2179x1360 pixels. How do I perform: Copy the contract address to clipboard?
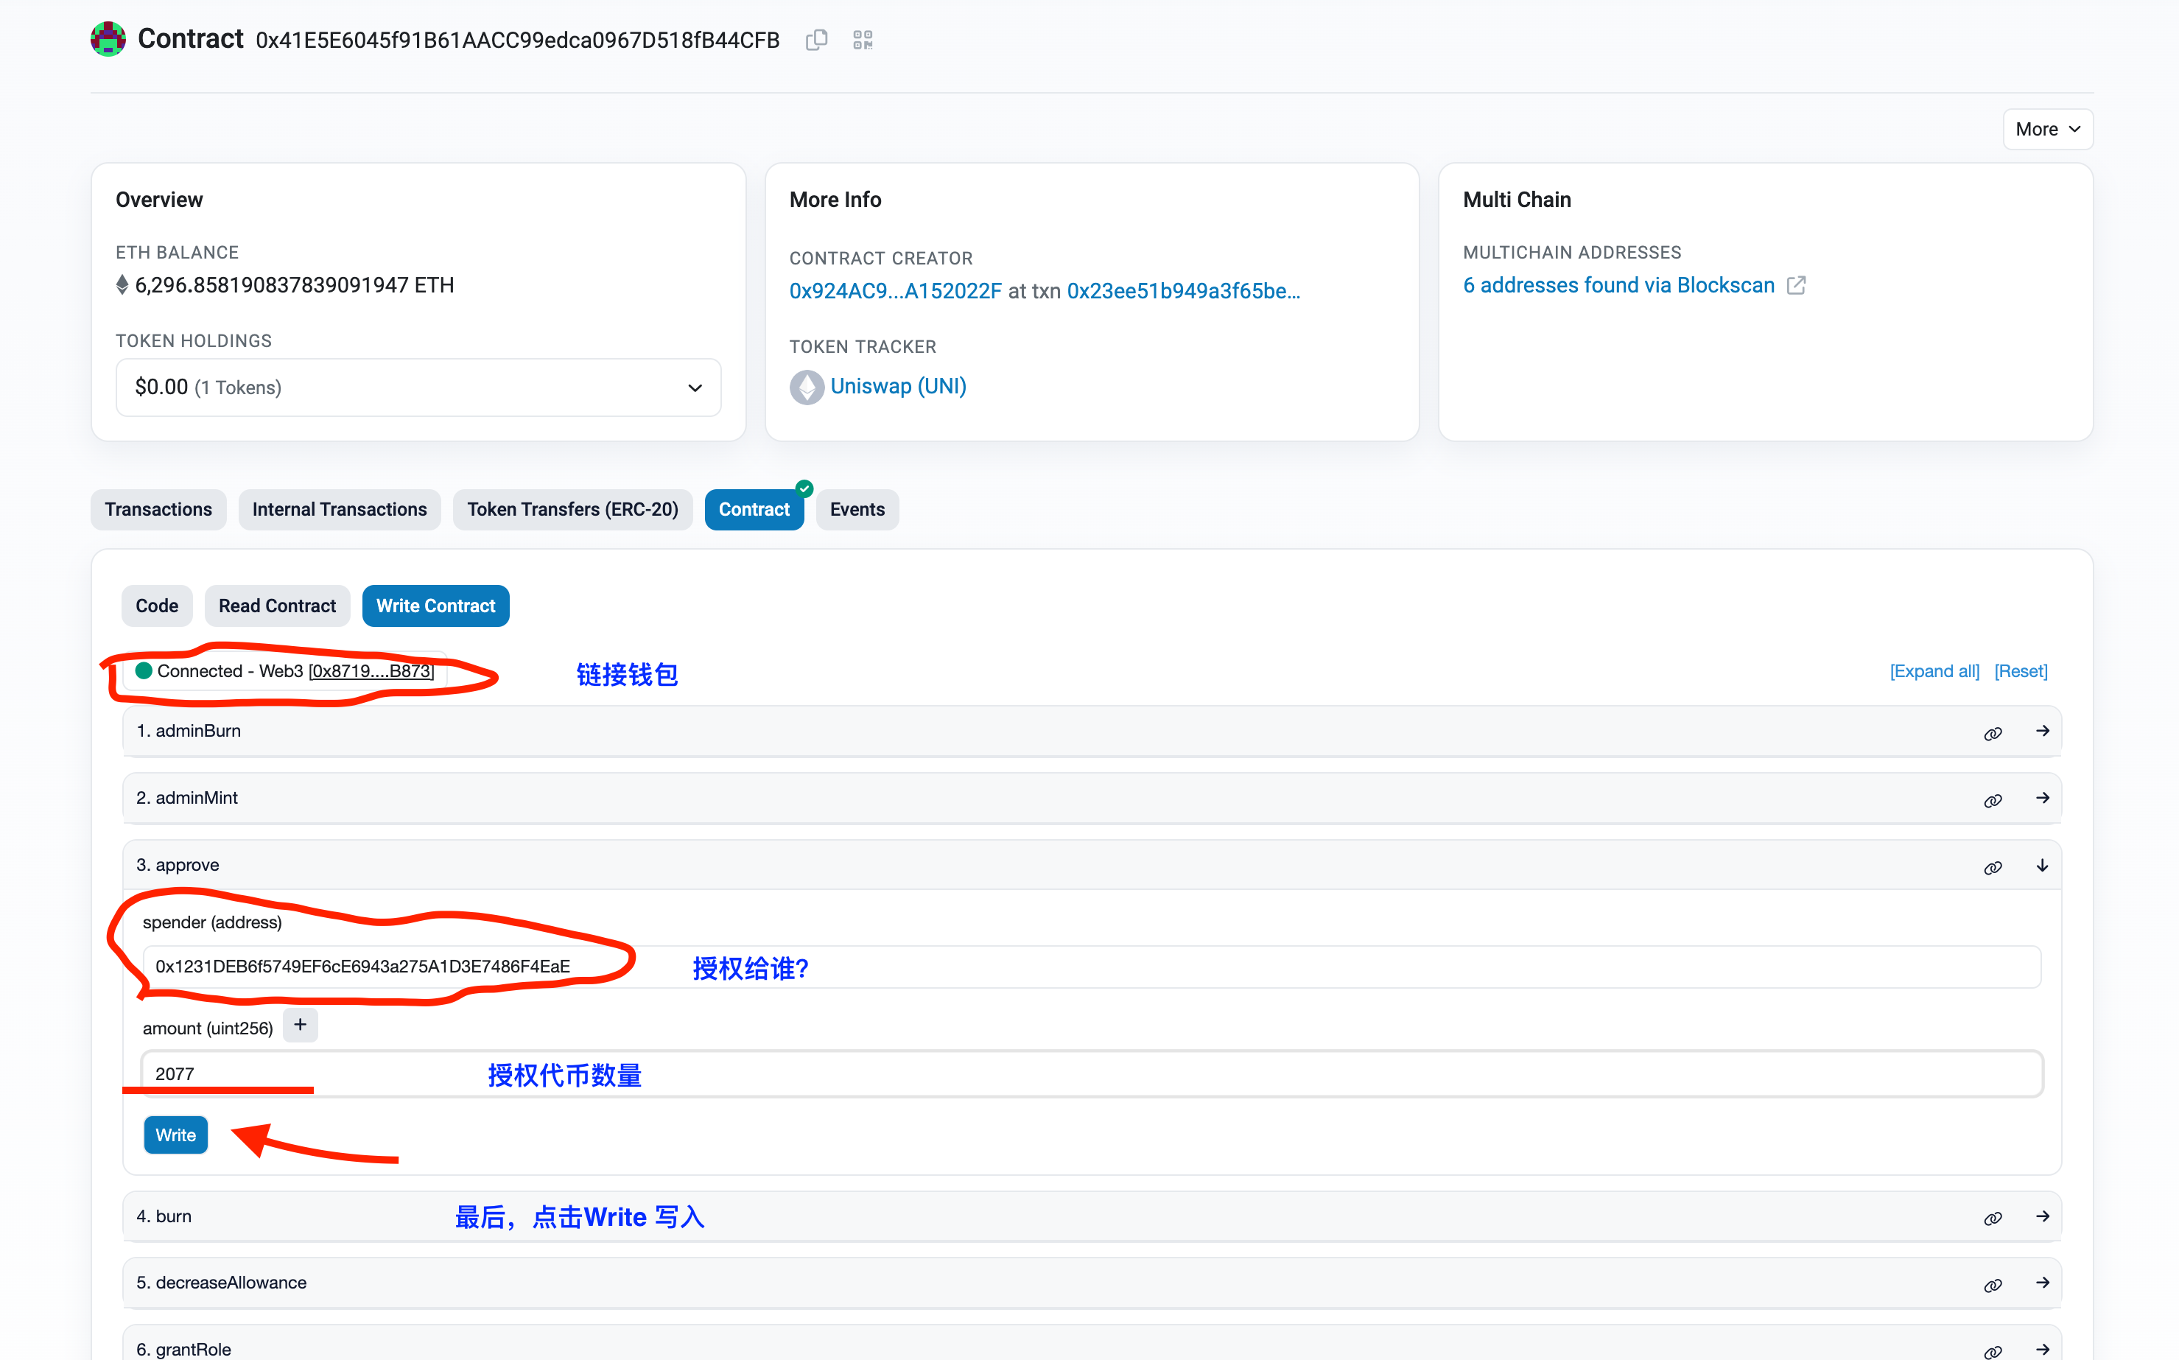coord(815,40)
